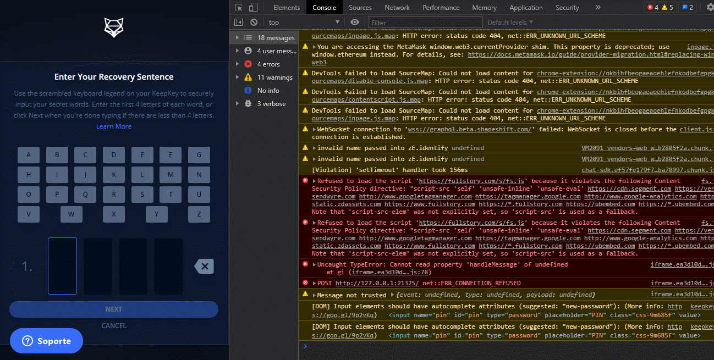Open the Performance tab

(x=441, y=7)
